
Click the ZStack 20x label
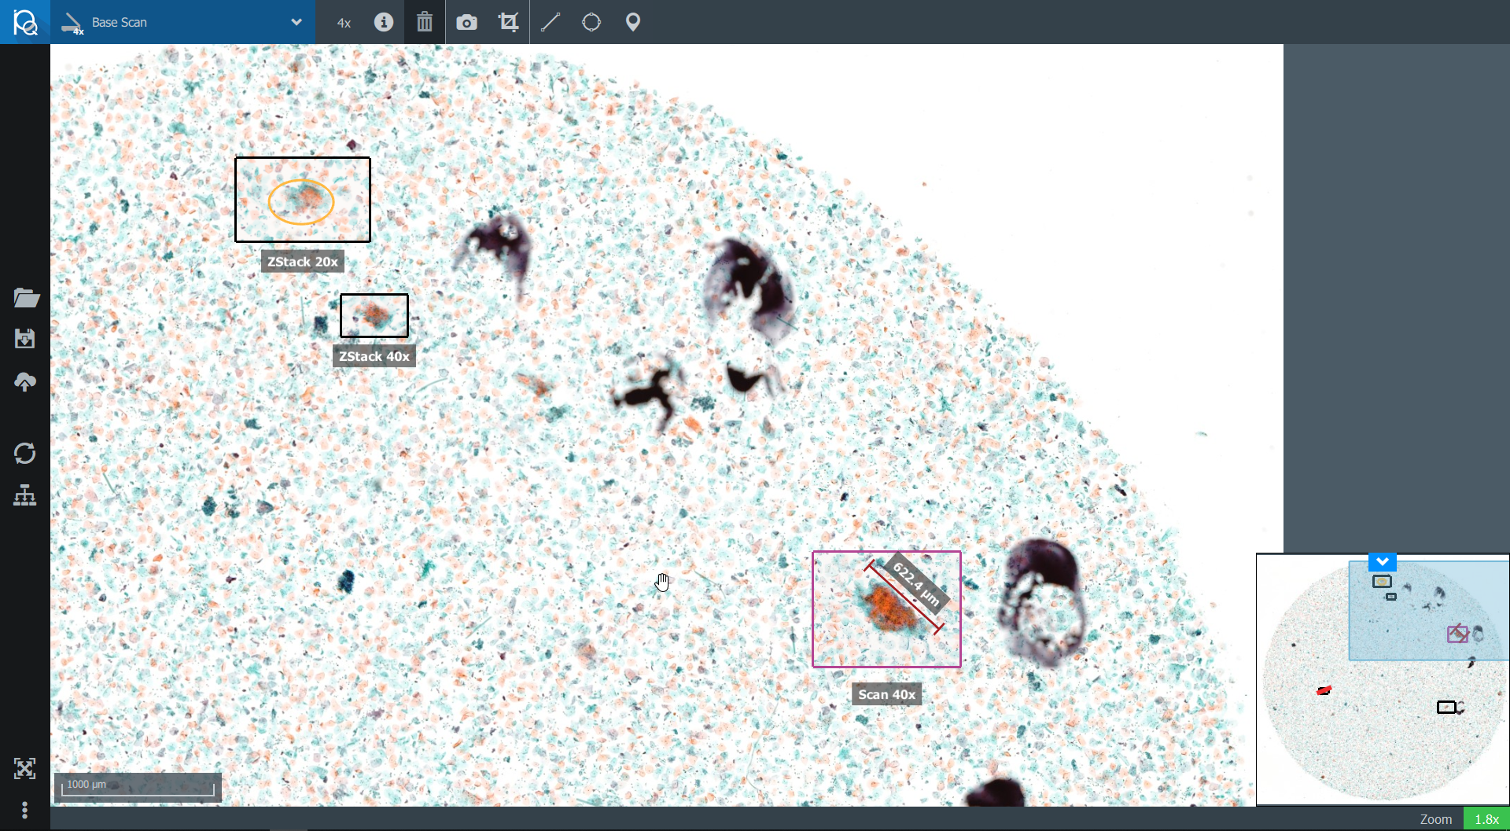(303, 262)
